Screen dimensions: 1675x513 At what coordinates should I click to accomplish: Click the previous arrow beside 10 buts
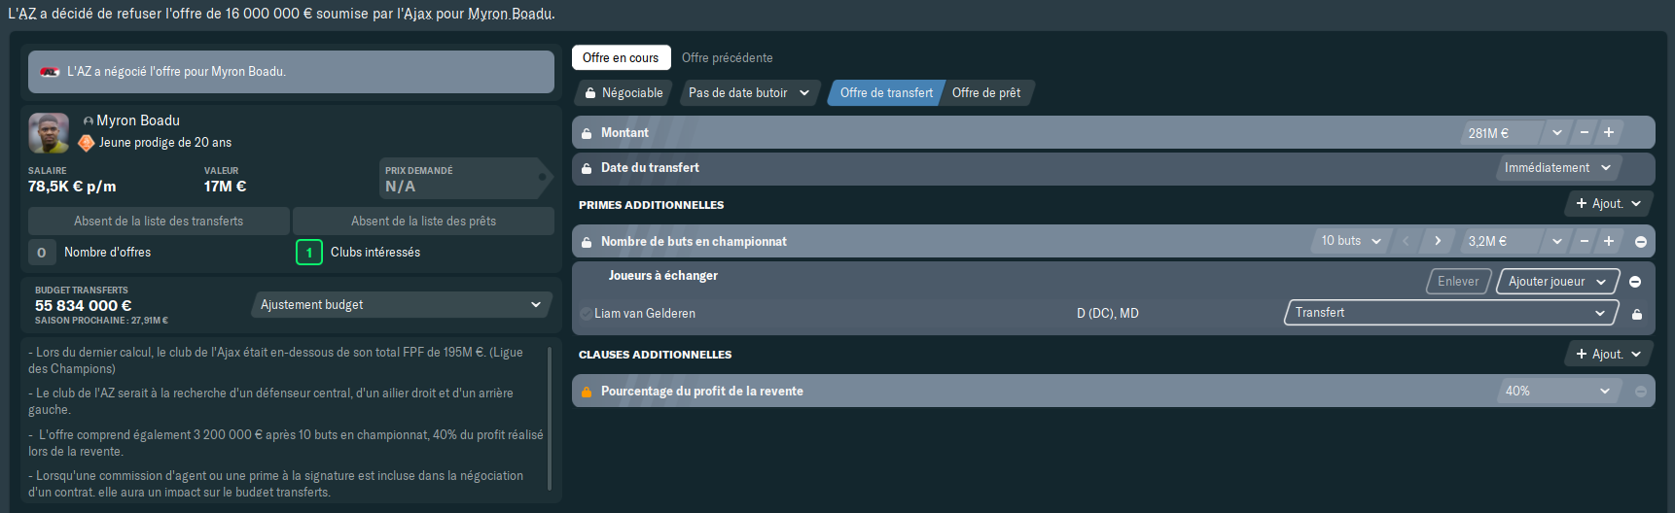coord(1406,241)
